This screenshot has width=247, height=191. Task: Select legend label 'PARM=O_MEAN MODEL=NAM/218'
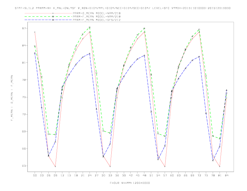click(x=97, y=13)
